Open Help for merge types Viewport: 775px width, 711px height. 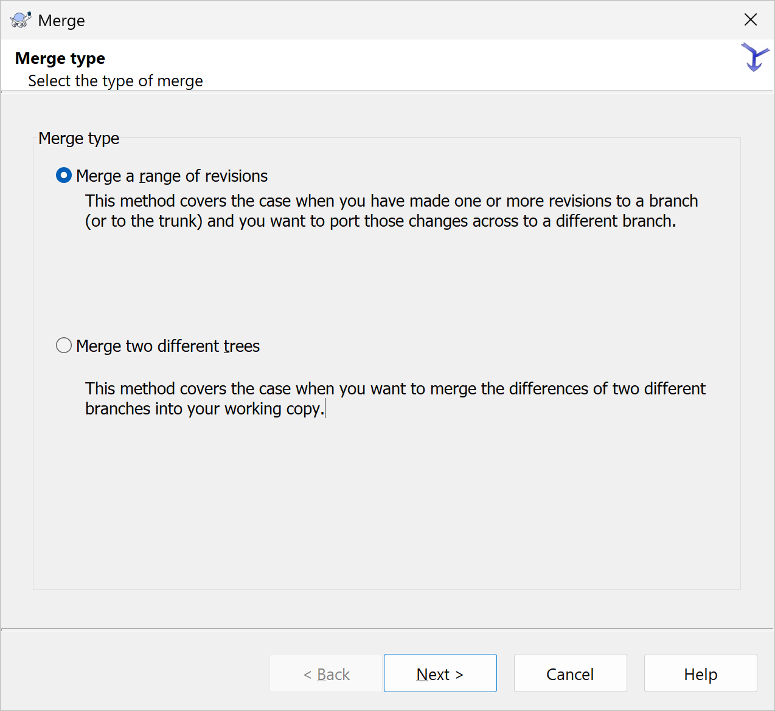point(701,673)
